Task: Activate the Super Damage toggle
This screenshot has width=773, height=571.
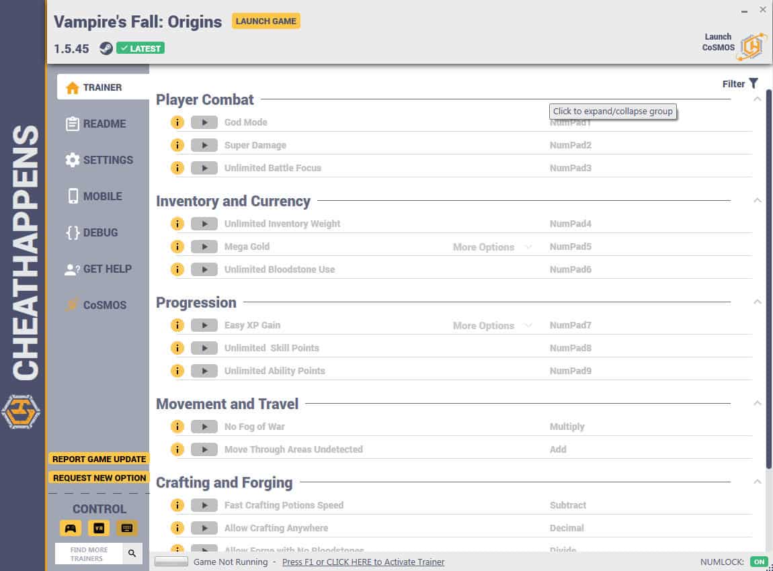Action: click(x=204, y=145)
